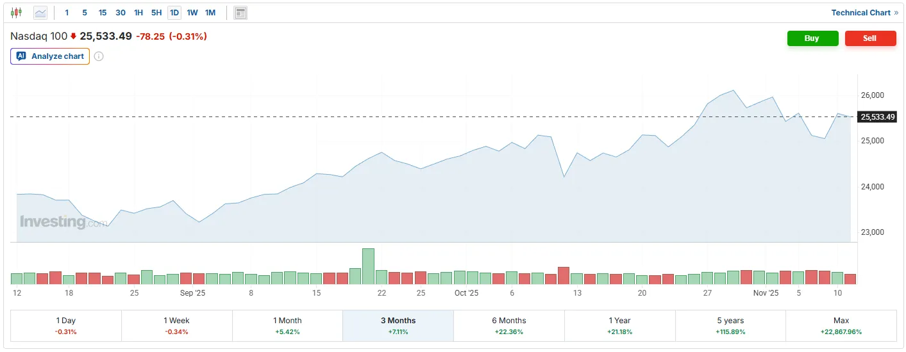Click the tallest green volume bar

click(368, 266)
